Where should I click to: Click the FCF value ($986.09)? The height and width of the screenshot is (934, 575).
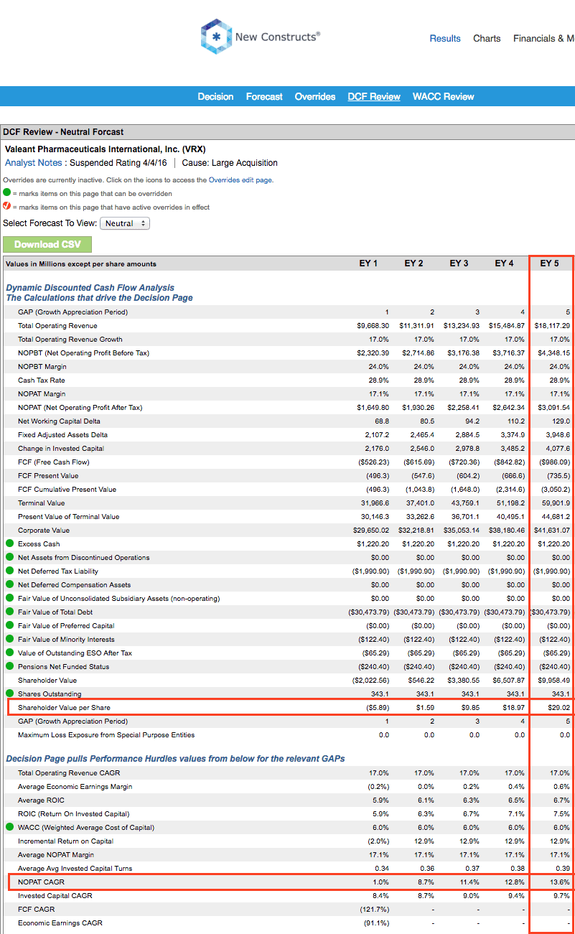click(554, 462)
